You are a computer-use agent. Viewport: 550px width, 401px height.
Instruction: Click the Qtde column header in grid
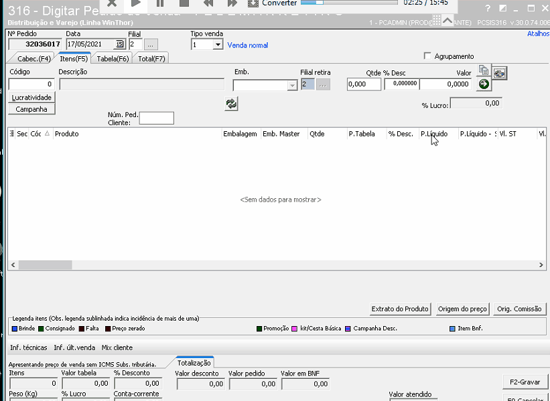pyautogui.click(x=327, y=133)
